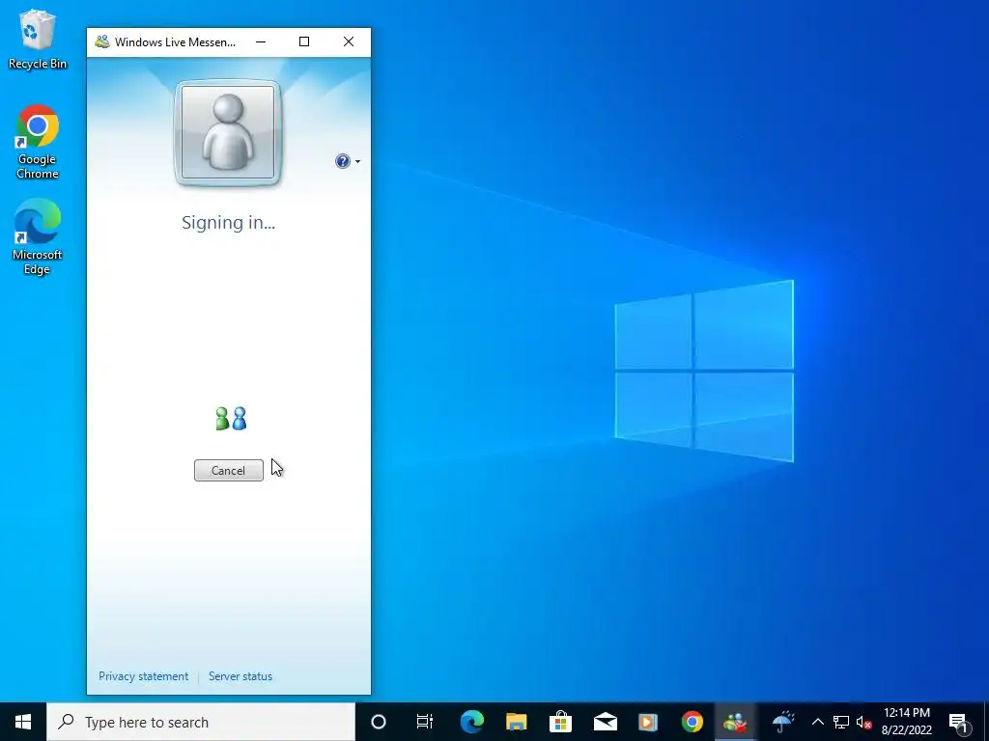Image resolution: width=989 pixels, height=741 pixels.
Task: Open the notification action center
Action: (x=958, y=722)
